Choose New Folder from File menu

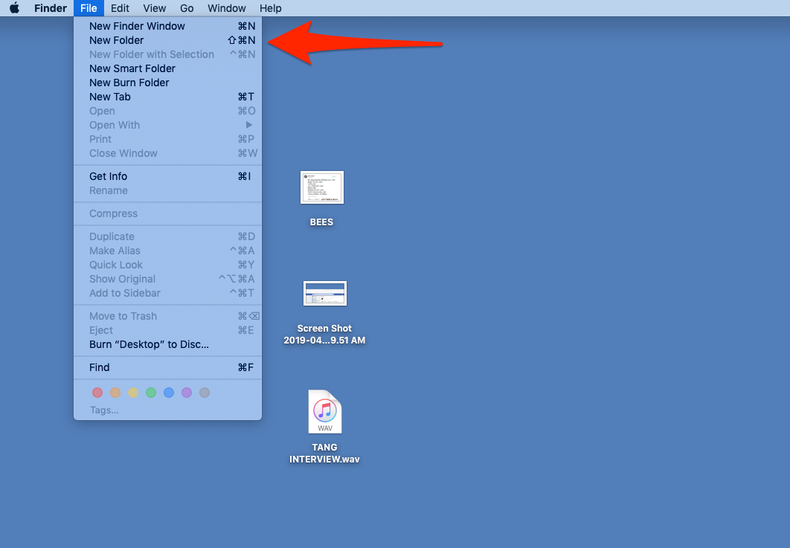pyautogui.click(x=117, y=40)
